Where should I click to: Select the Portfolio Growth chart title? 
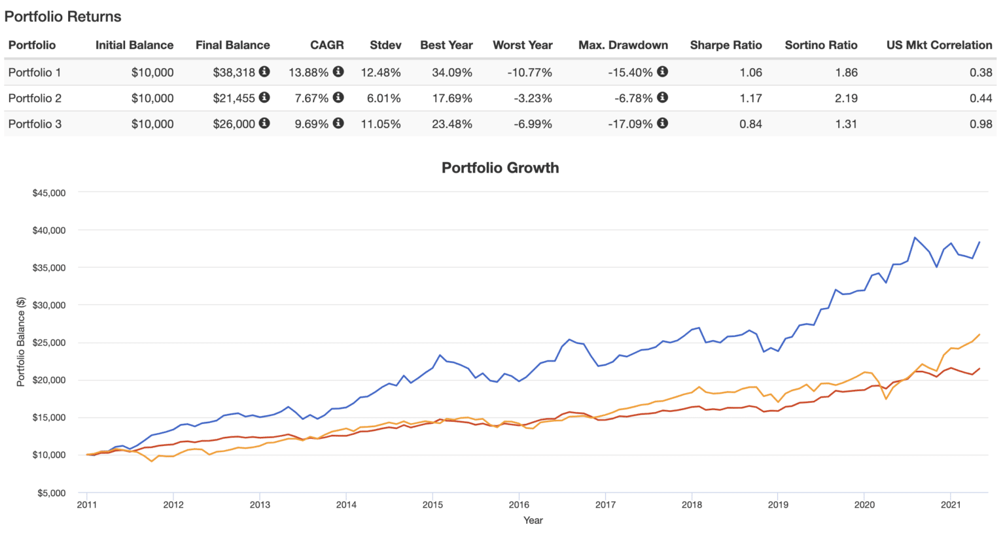[501, 167]
